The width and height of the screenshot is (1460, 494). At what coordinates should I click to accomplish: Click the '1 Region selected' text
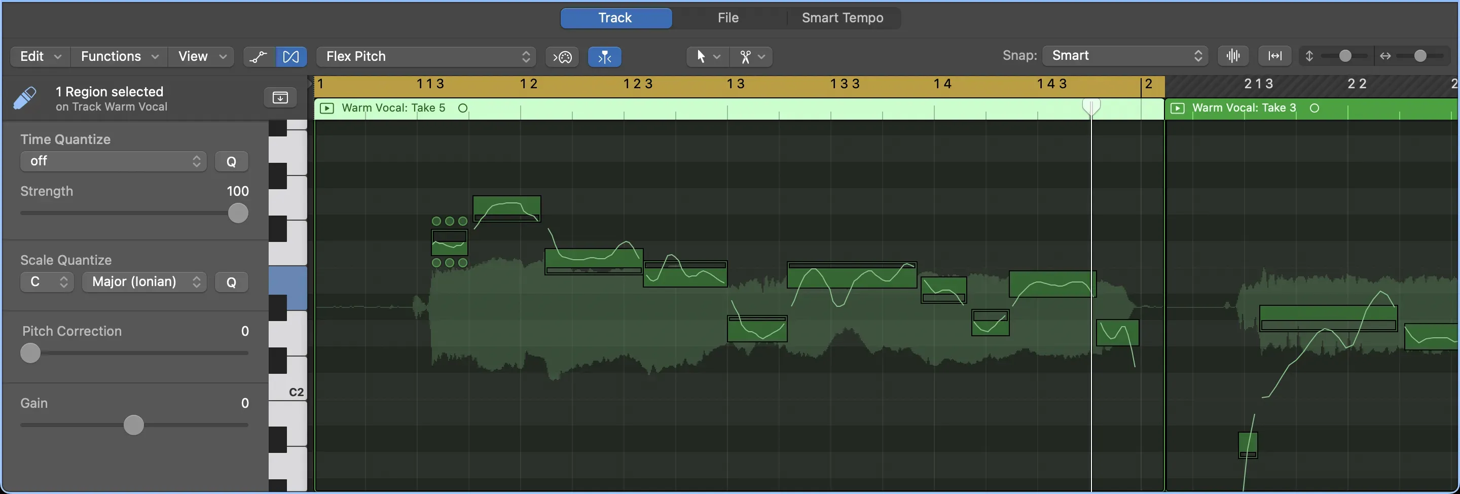(109, 92)
